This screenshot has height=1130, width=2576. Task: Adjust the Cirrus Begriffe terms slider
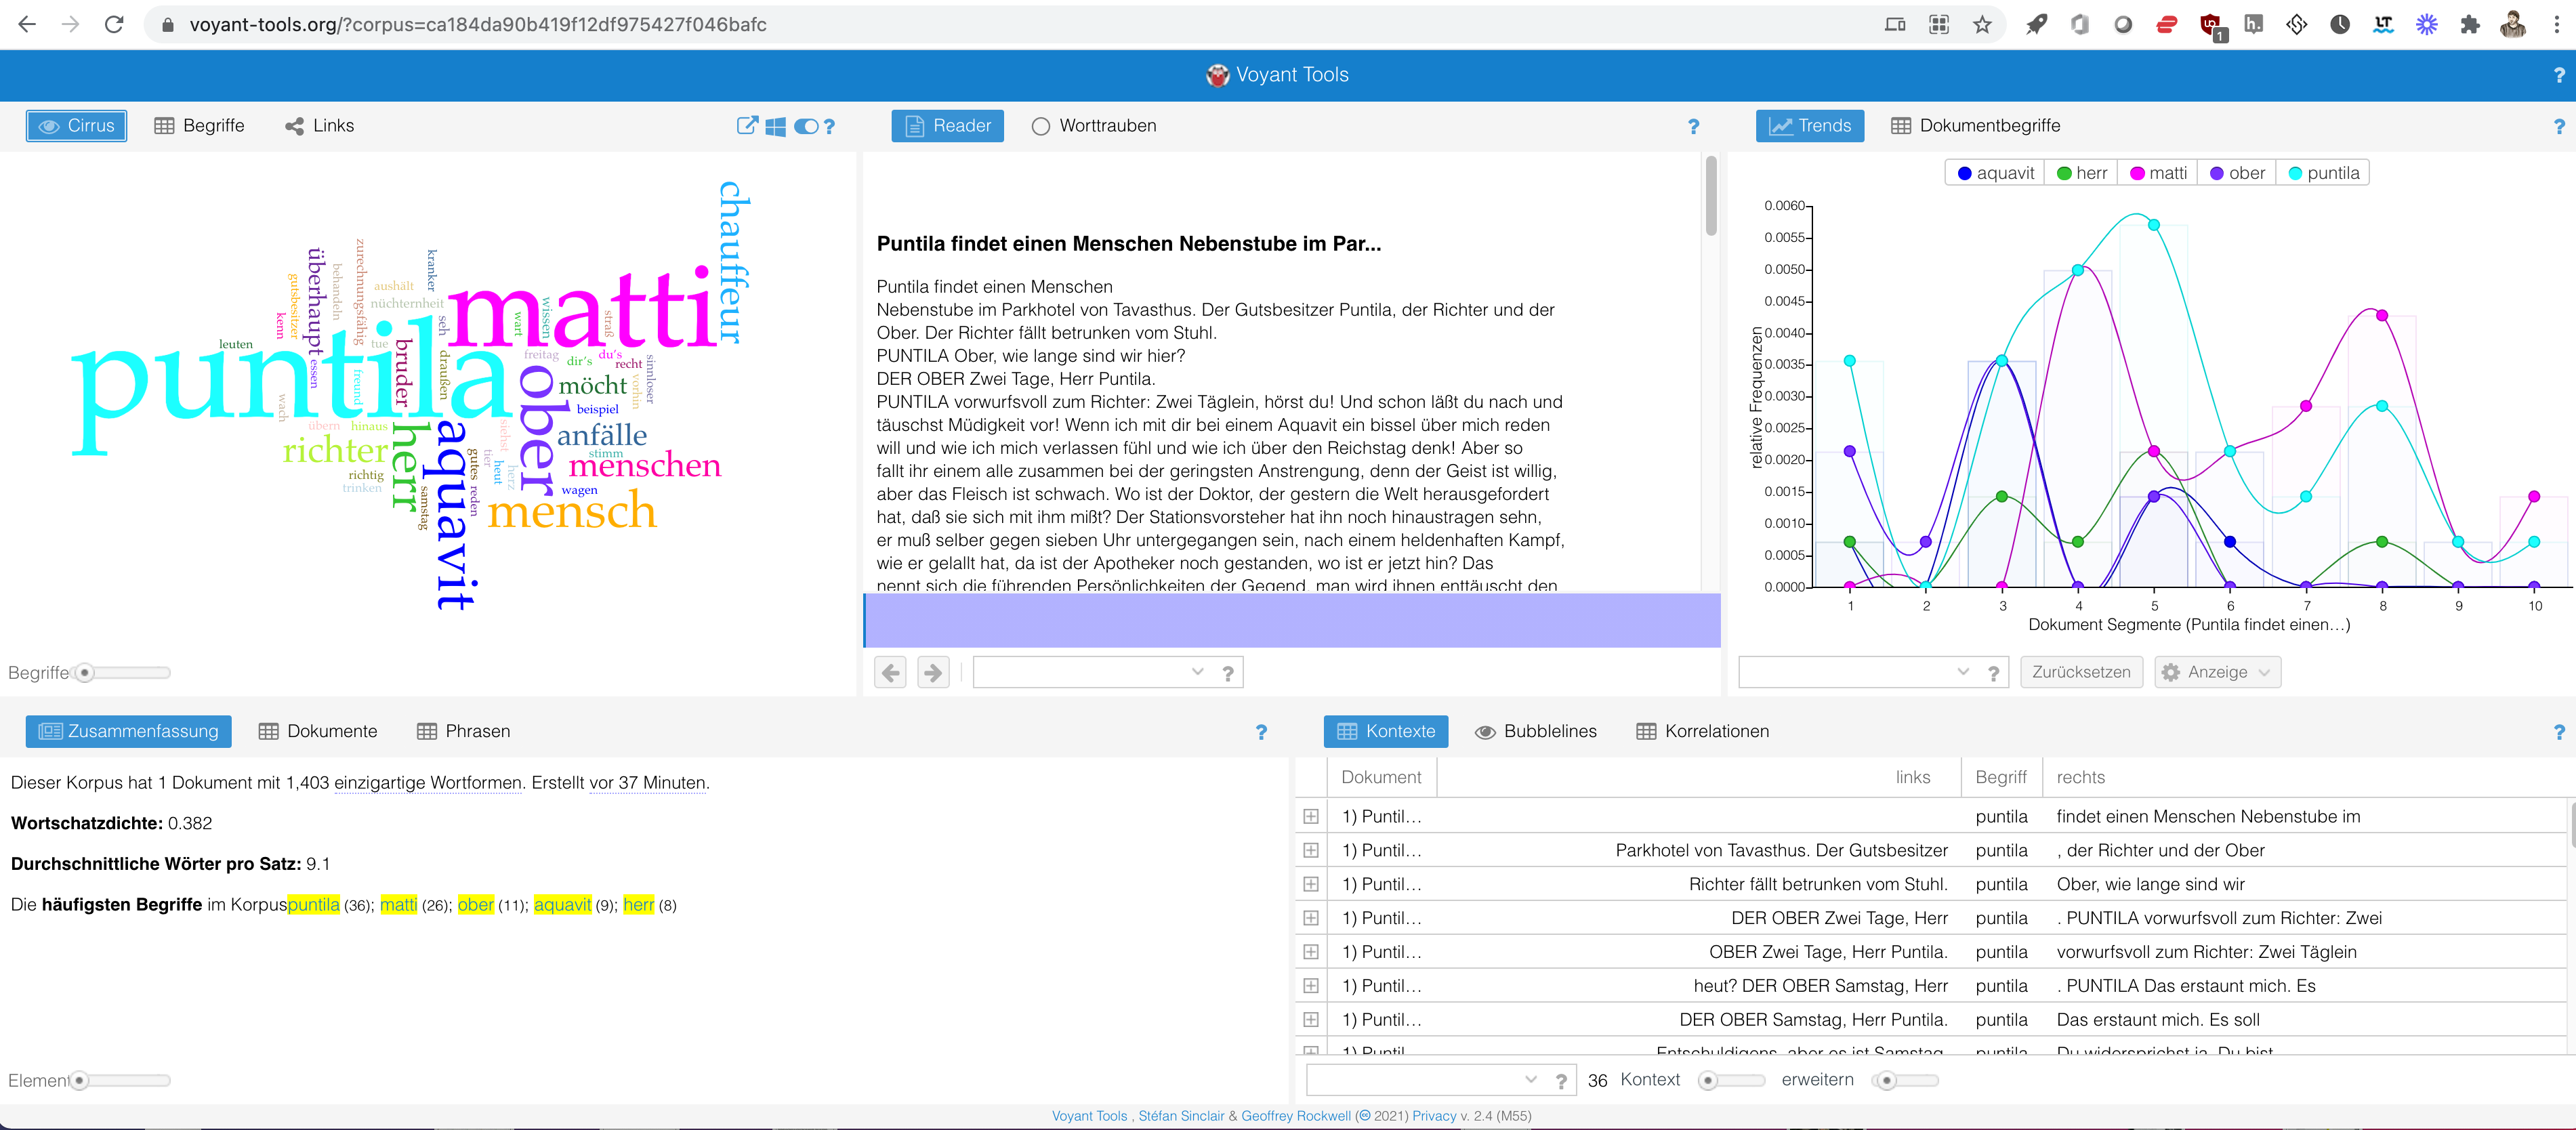pos(86,673)
